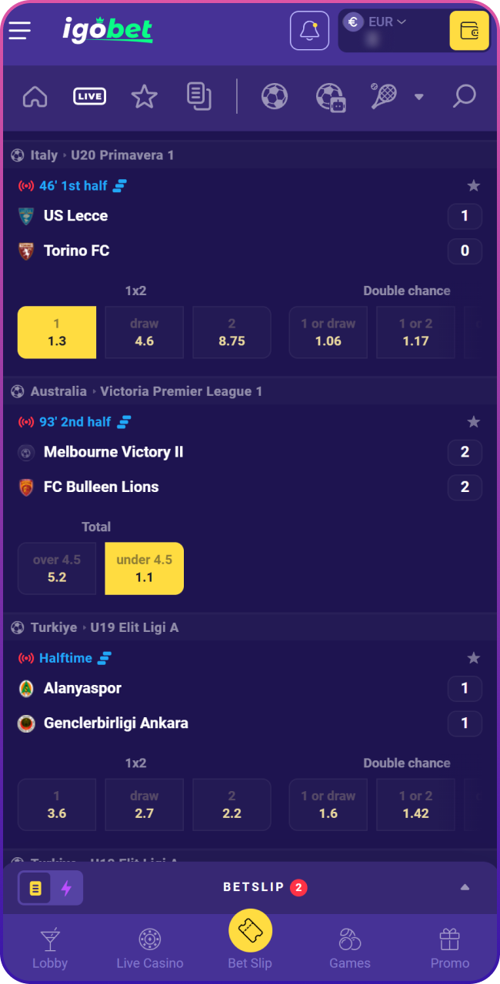The height and width of the screenshot is (984, 500).
Task: Favorite the US Lecce vs Torino match
Action: click(474, 186)
